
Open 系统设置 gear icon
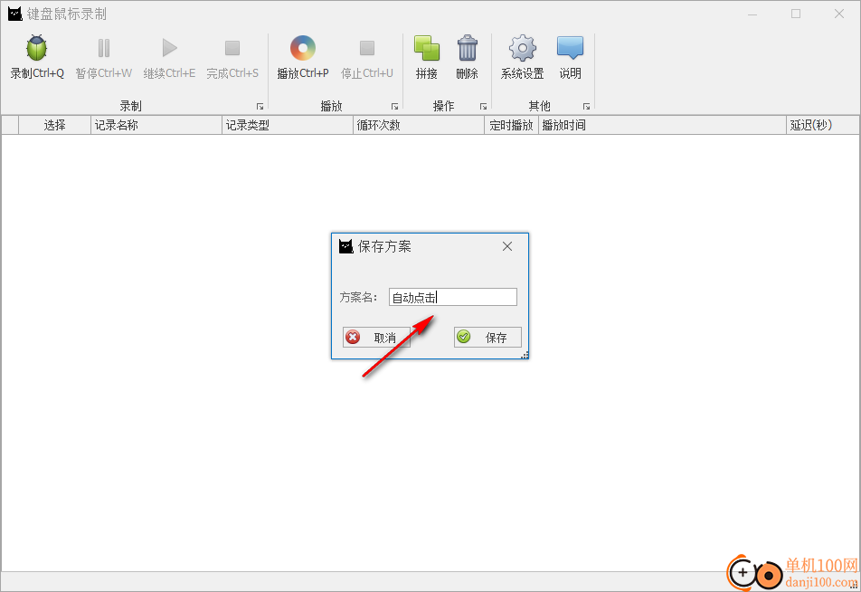522,48
